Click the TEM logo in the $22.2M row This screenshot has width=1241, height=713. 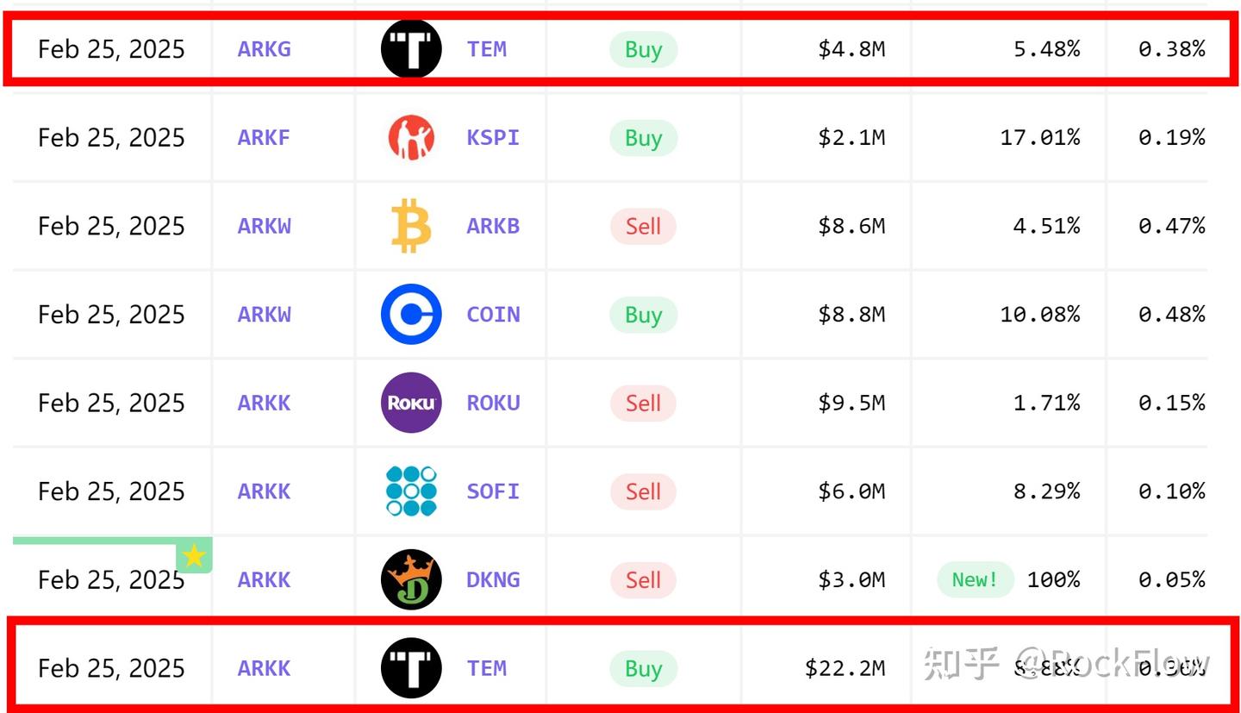pos(411,668)
